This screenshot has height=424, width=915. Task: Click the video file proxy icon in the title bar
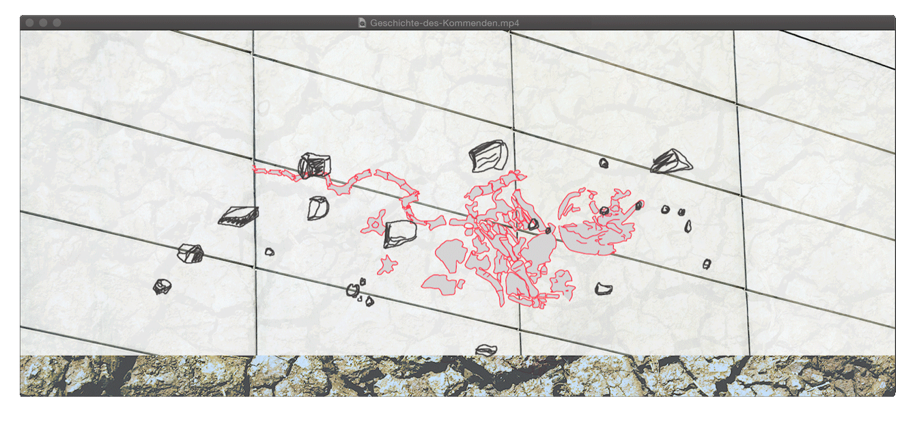[363, 23]
